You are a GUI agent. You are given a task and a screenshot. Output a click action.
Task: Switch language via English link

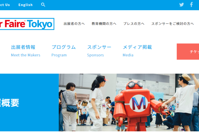pyautogui.click(x=26, y=5)
